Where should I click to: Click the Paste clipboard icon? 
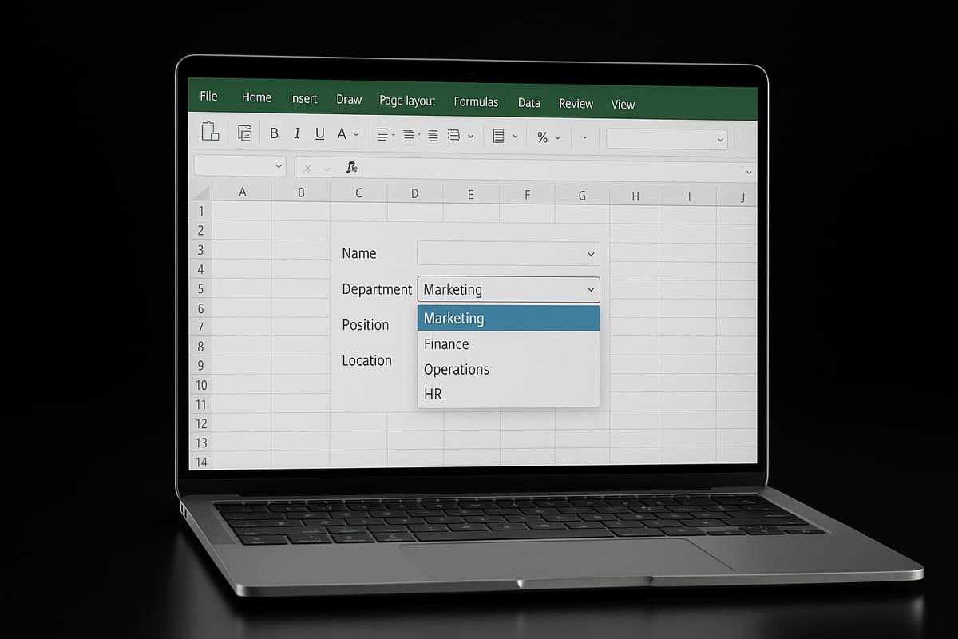[x=209, y=133]
